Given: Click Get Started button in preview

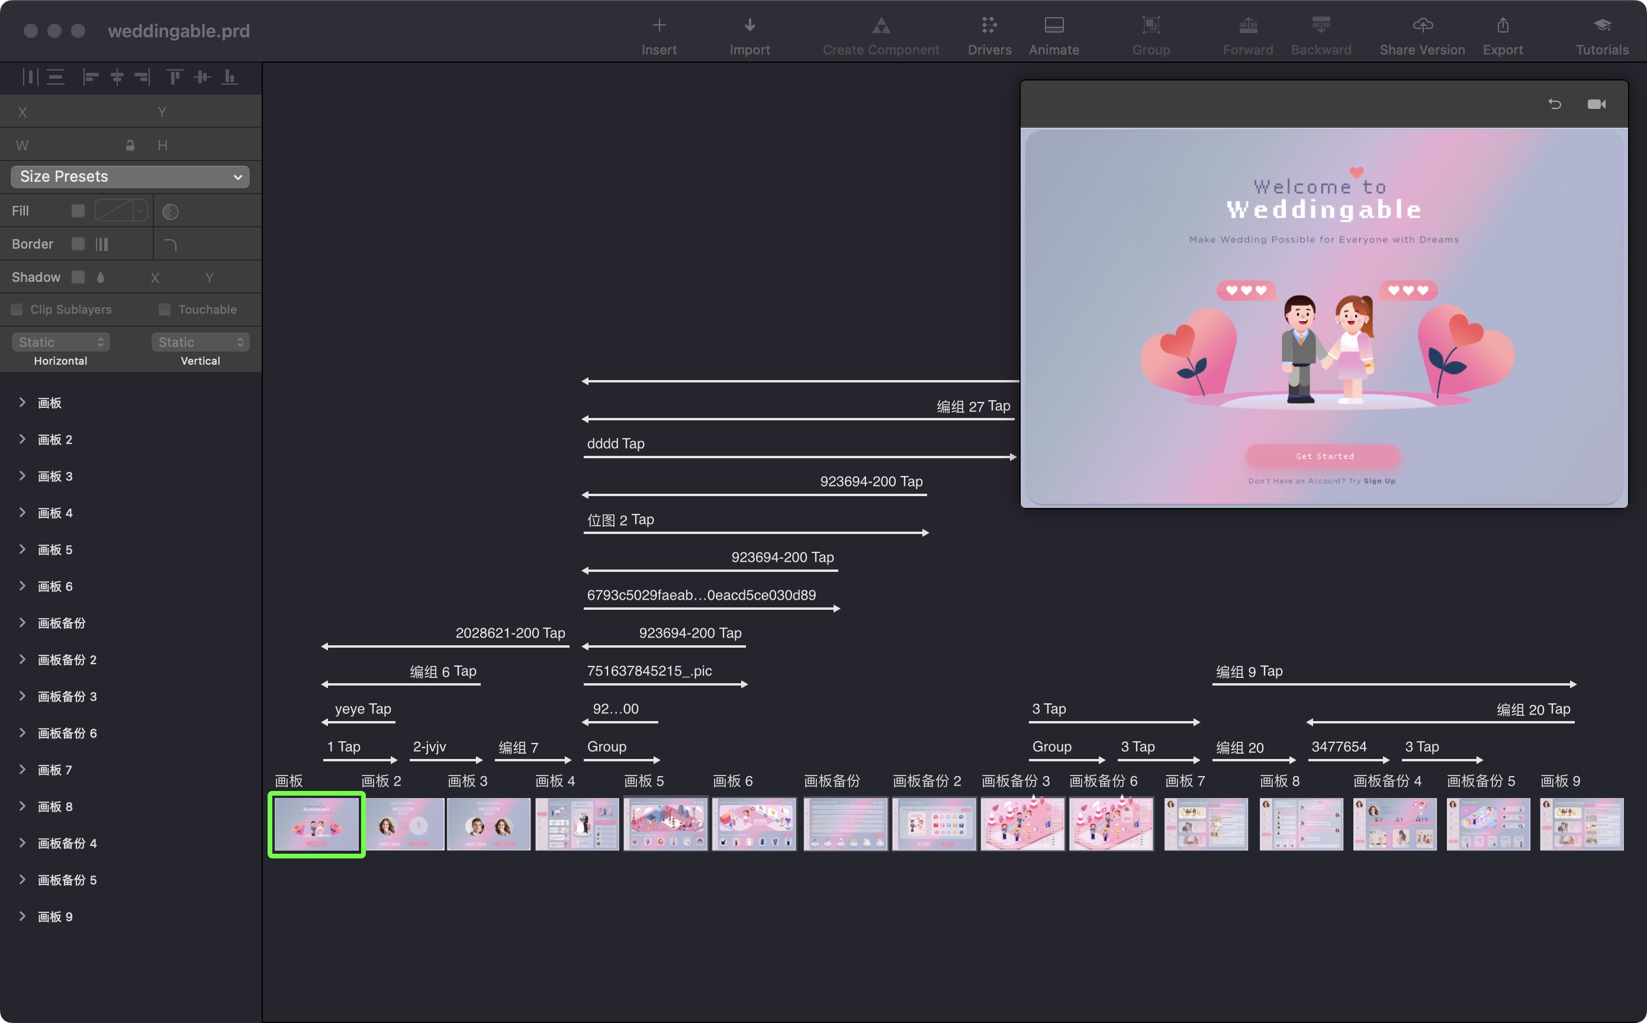Looking at the screenshot, I should pos(1323,456).
